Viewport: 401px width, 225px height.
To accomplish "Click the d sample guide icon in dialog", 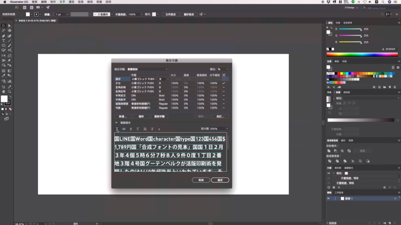I will point(152,129).
